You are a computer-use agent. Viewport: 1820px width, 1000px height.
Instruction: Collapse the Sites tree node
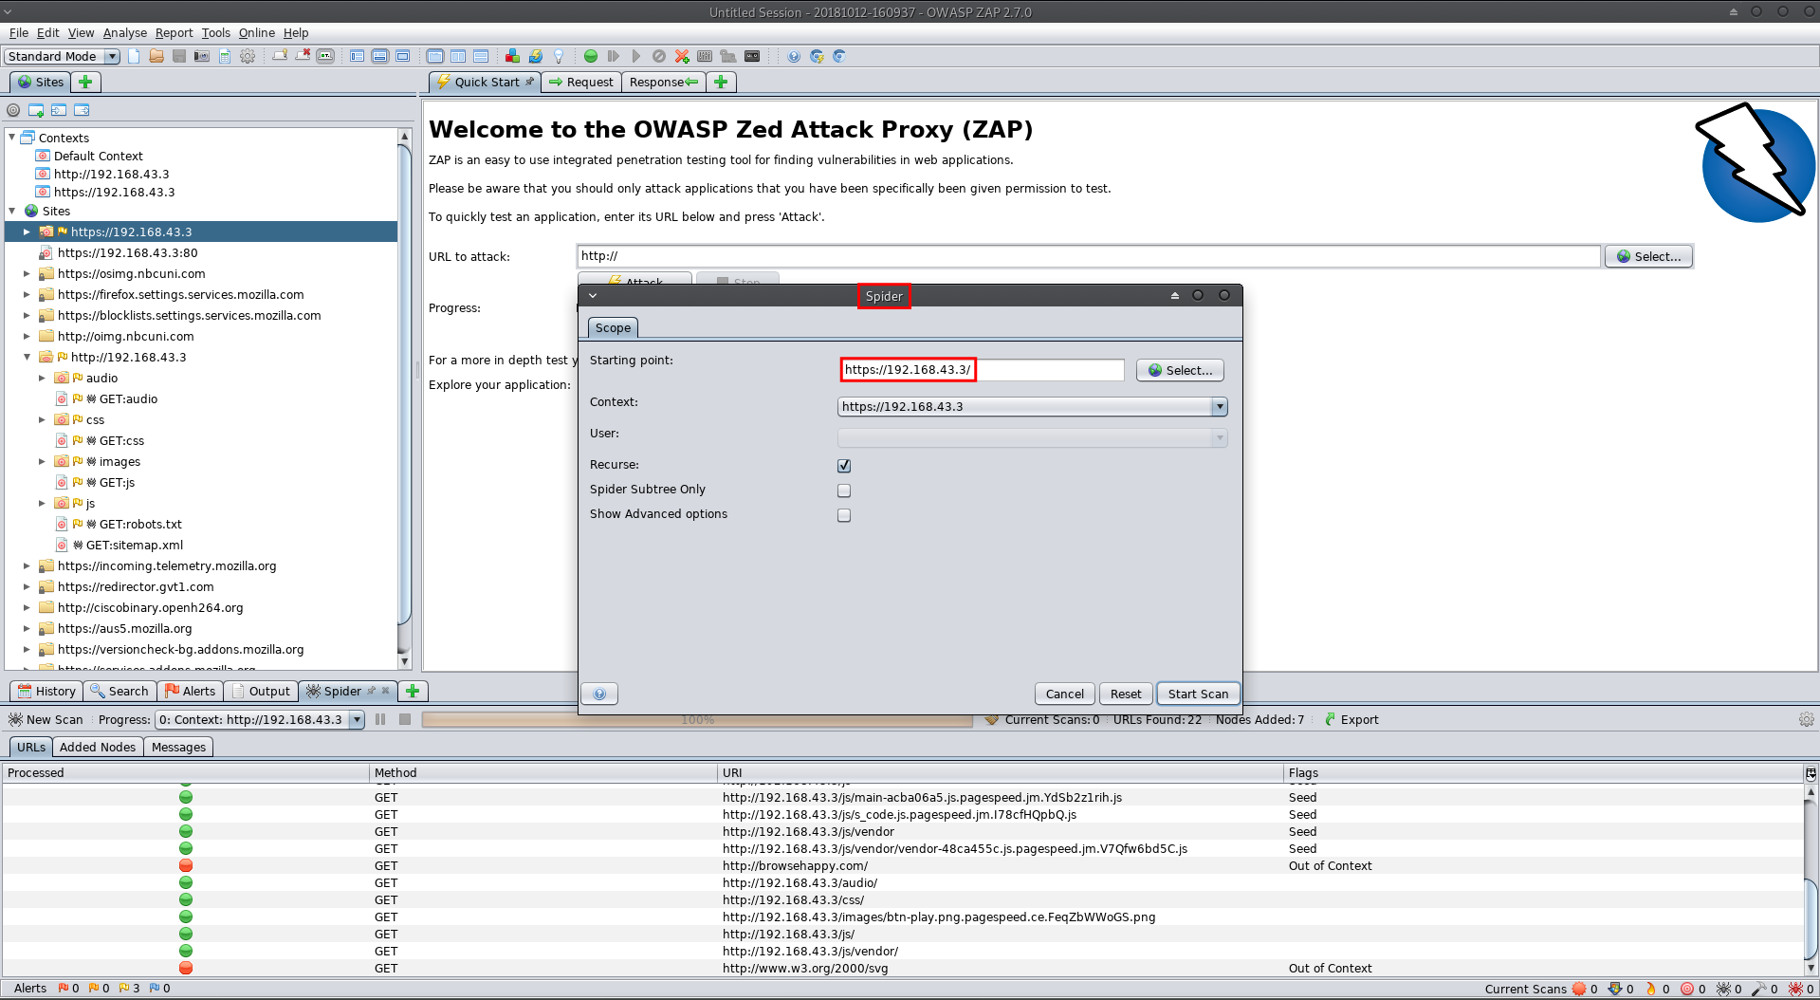[12, 211]
